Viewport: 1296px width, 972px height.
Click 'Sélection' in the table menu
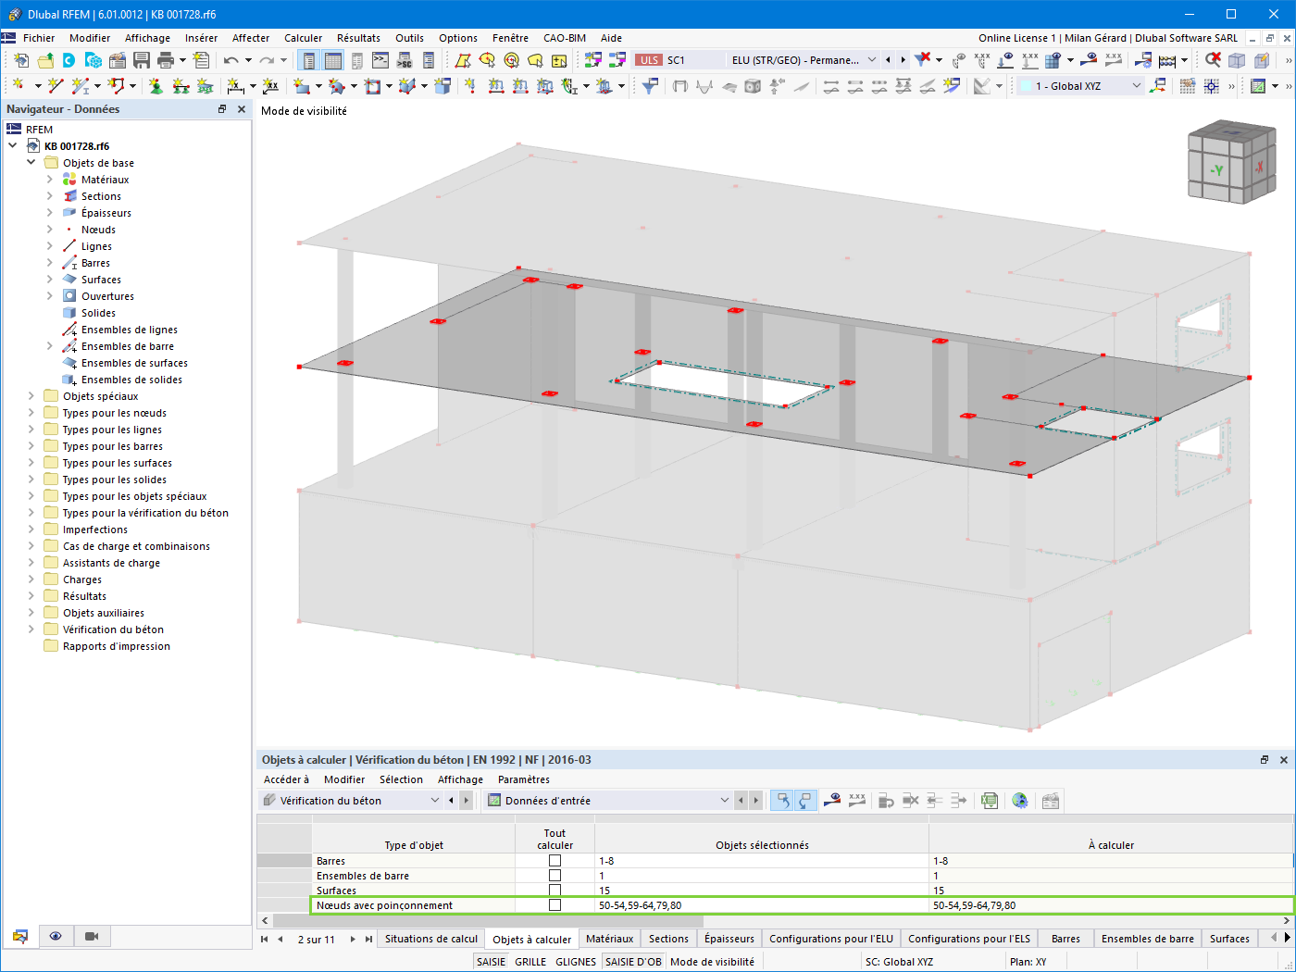[401, 779]
